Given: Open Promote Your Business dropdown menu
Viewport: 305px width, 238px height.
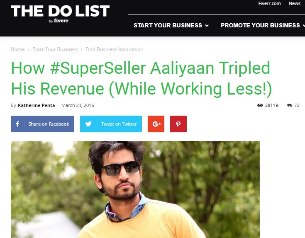Looking at the screenshot, I should [263, 25].
